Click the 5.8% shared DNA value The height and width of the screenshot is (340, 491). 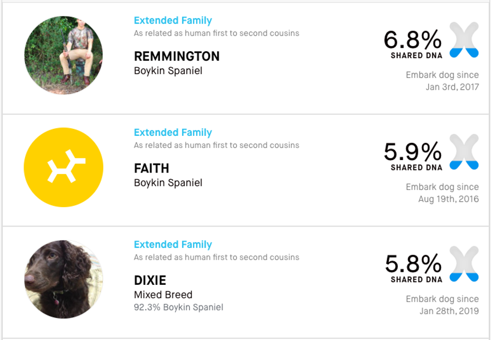pyautogui.click(x=413, y=264)
